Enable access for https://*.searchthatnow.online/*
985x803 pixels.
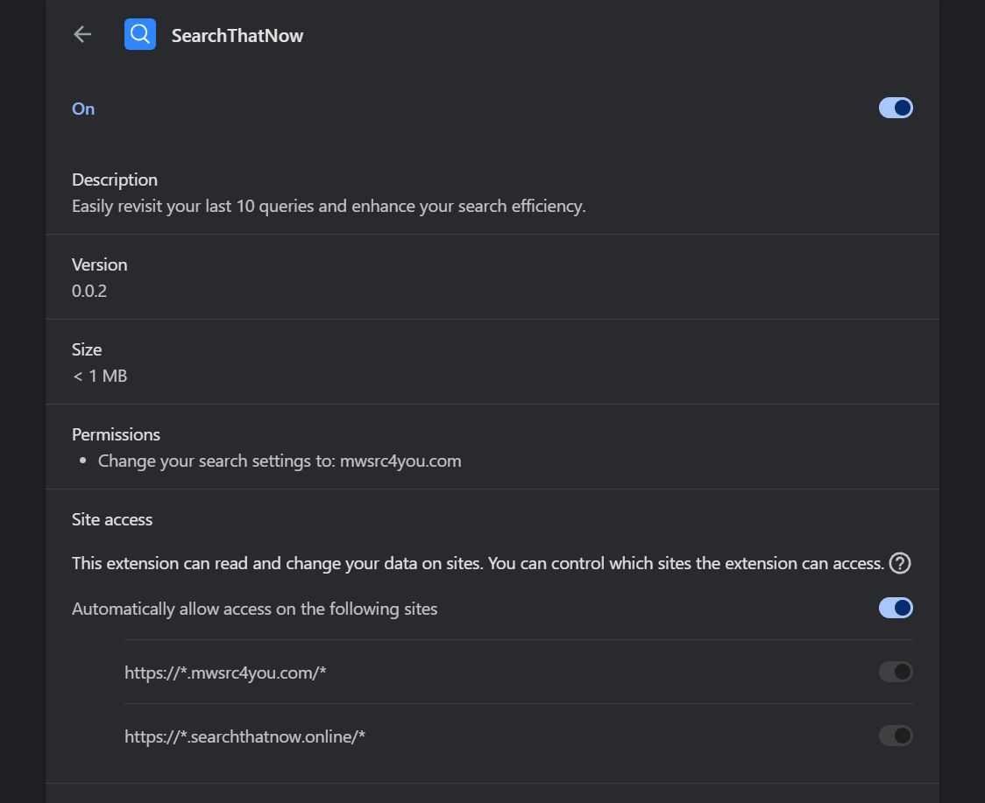point(896,736)
